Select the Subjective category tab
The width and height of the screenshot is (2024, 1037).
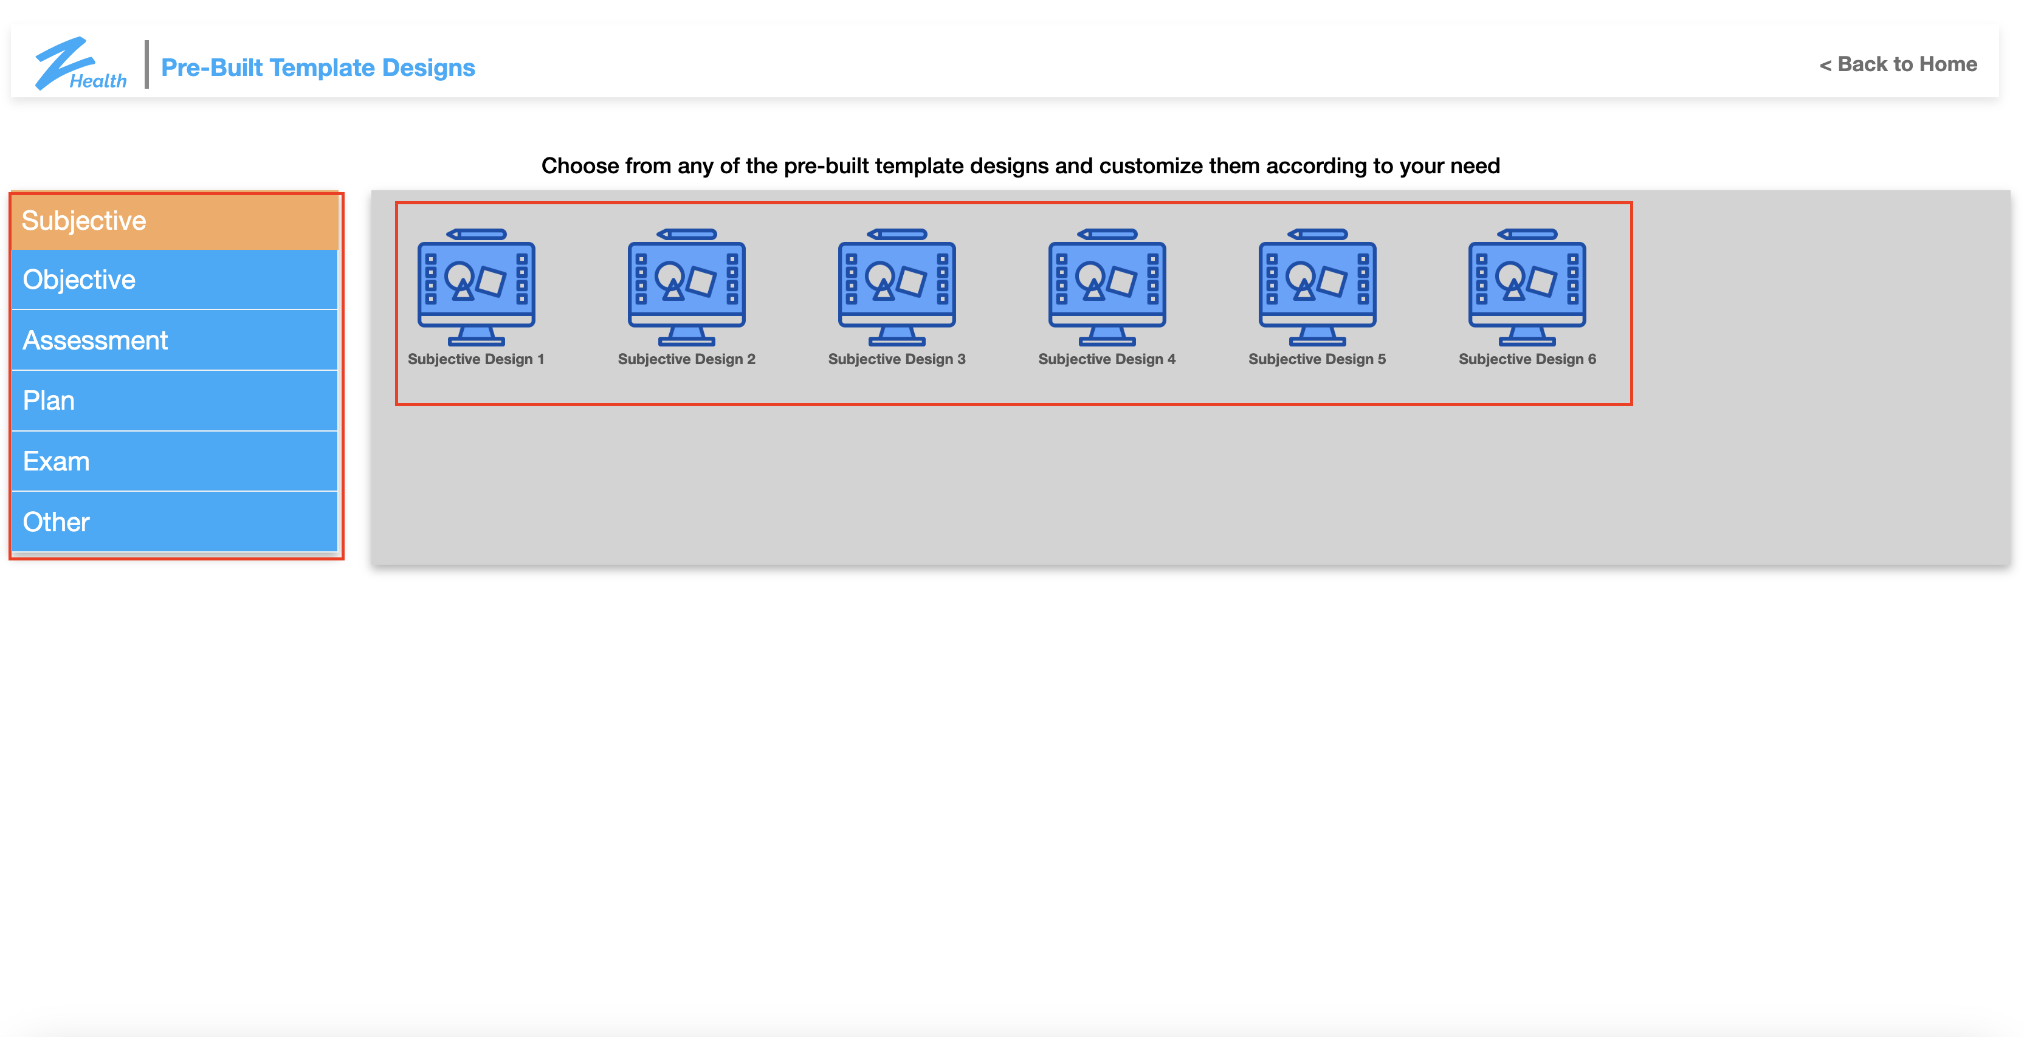[x=175, y=221]
